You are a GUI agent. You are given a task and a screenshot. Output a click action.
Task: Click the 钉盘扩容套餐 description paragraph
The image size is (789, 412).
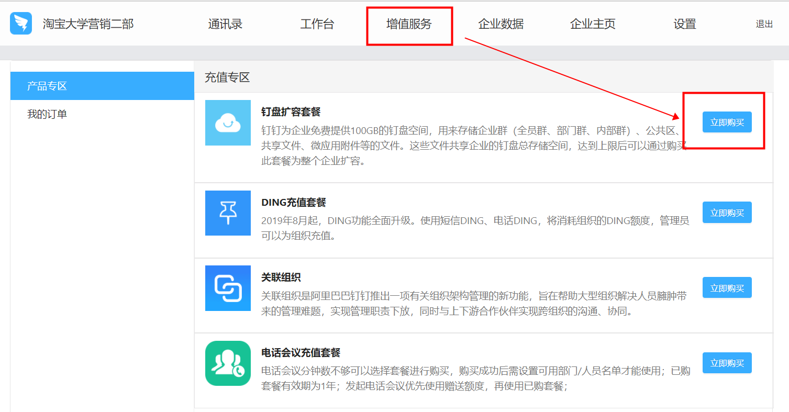(x=475, y=146)
